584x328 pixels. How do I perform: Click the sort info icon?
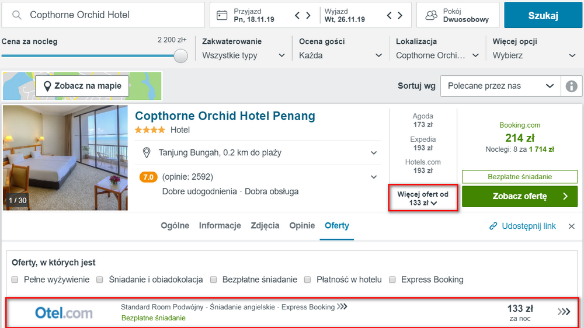571,86
